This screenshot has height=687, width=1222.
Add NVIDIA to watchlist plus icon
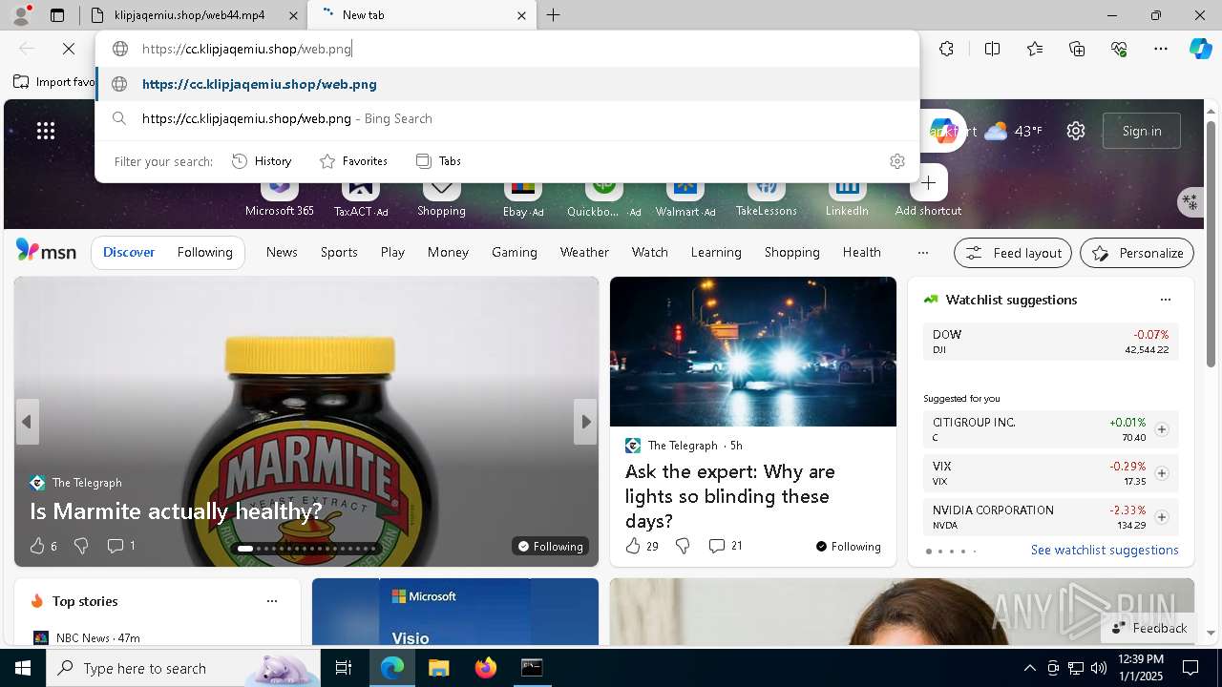click(x=1162, y=517)
